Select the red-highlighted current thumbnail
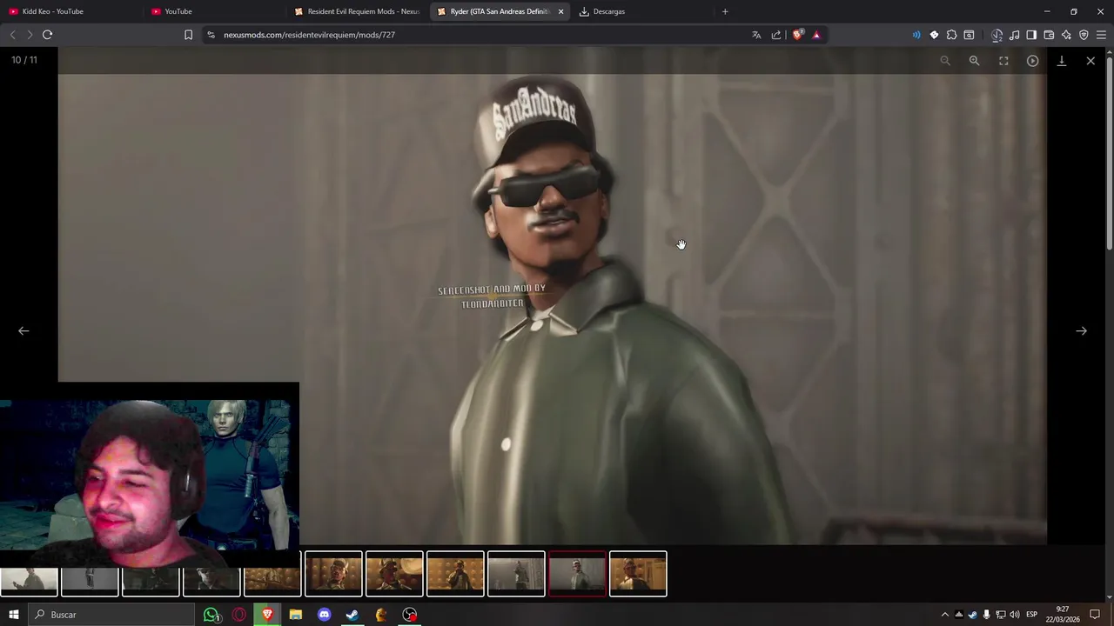The height and width of the screenshot is (626, 1114). pyautogui.click(x=577, y=574)
